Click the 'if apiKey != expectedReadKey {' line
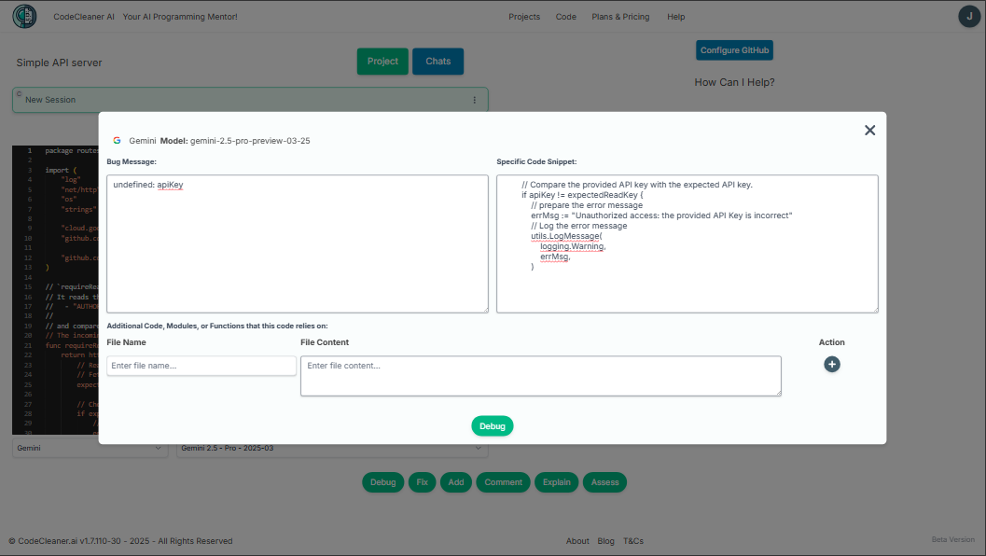The image size is (986, 556). tap(582, 195)
